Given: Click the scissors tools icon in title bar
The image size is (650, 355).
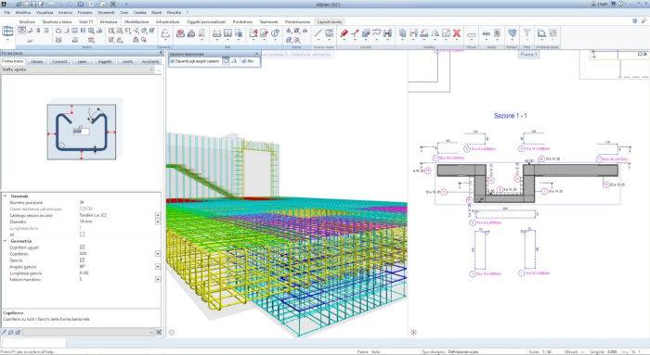Looking at the screenshot, I should 112,4.
